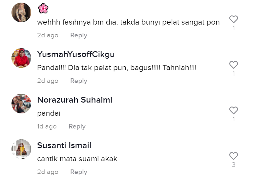This screenshot has width=253, height=176.
Task: Open YusmahYusoffCikgu's profile picture
Action: pos(21,58)
